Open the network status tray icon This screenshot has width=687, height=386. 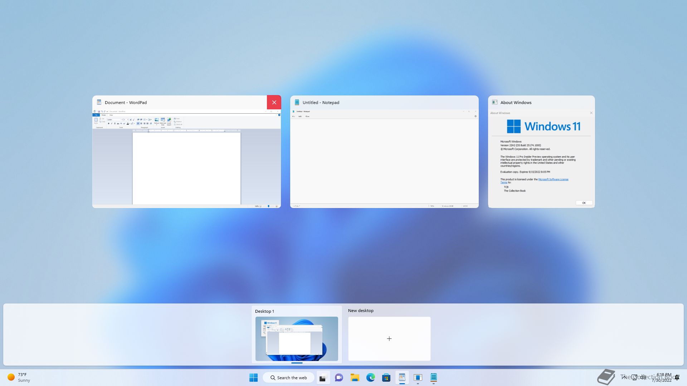(x=634, y=377)
